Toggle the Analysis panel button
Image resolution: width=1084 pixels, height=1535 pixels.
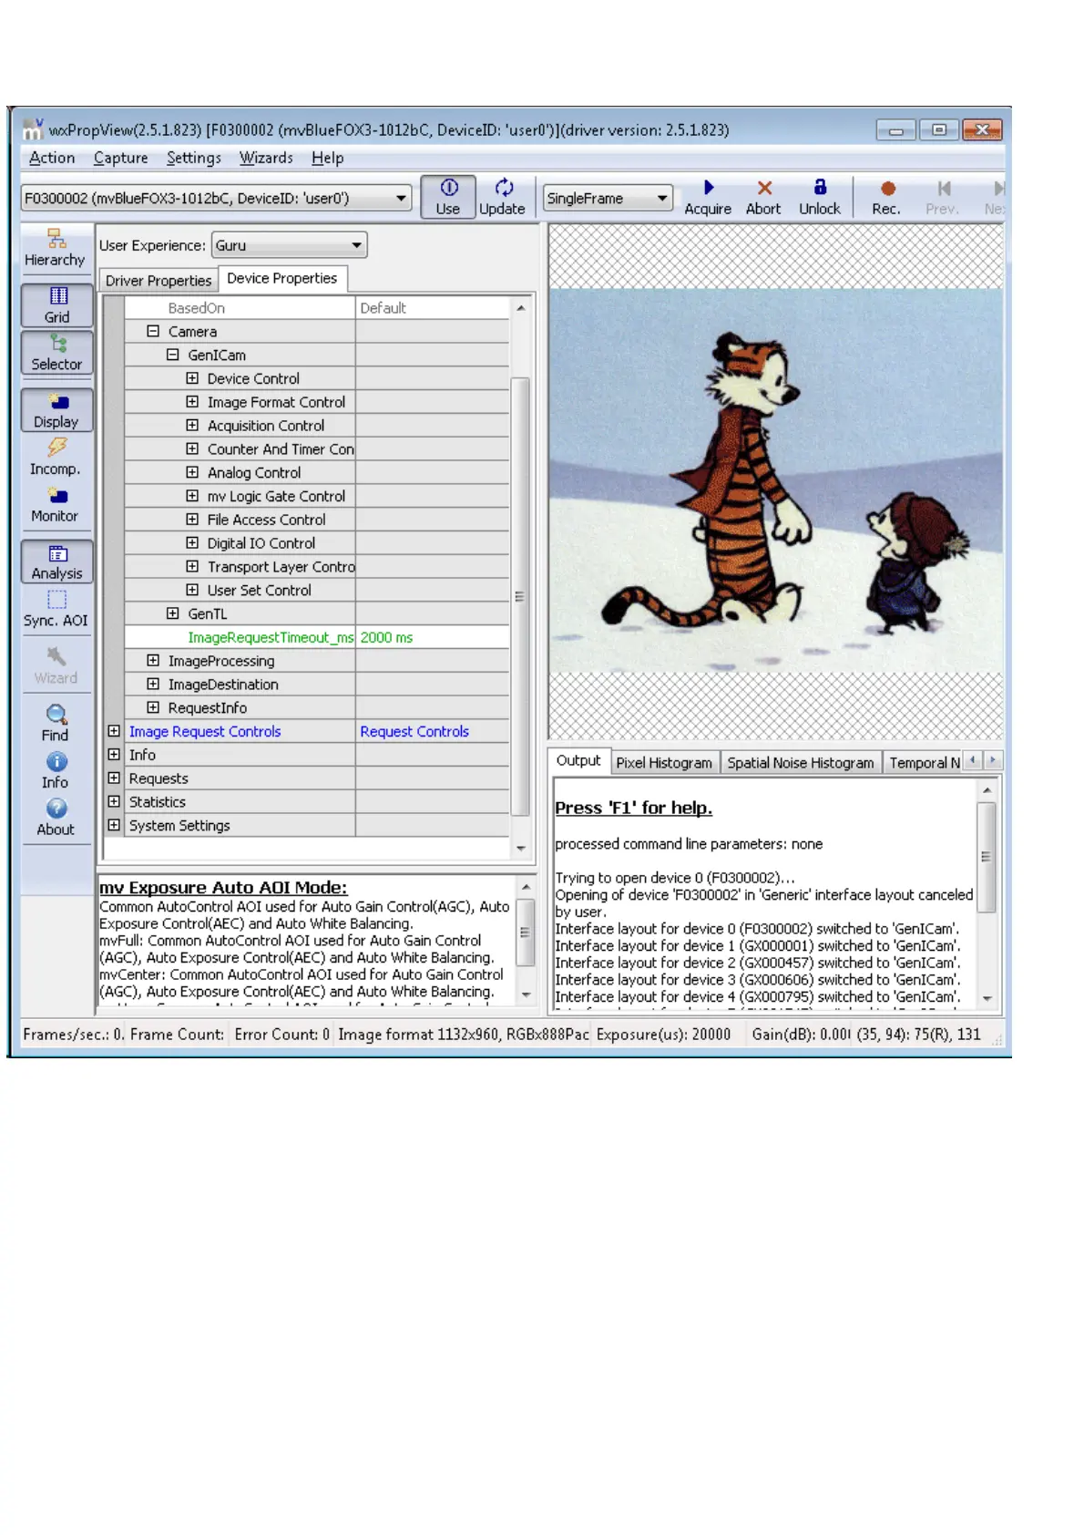57,561
